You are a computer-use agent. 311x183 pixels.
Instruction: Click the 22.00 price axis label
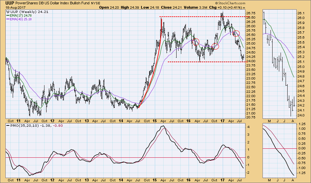pyautogui.click(x=250, y=96)
